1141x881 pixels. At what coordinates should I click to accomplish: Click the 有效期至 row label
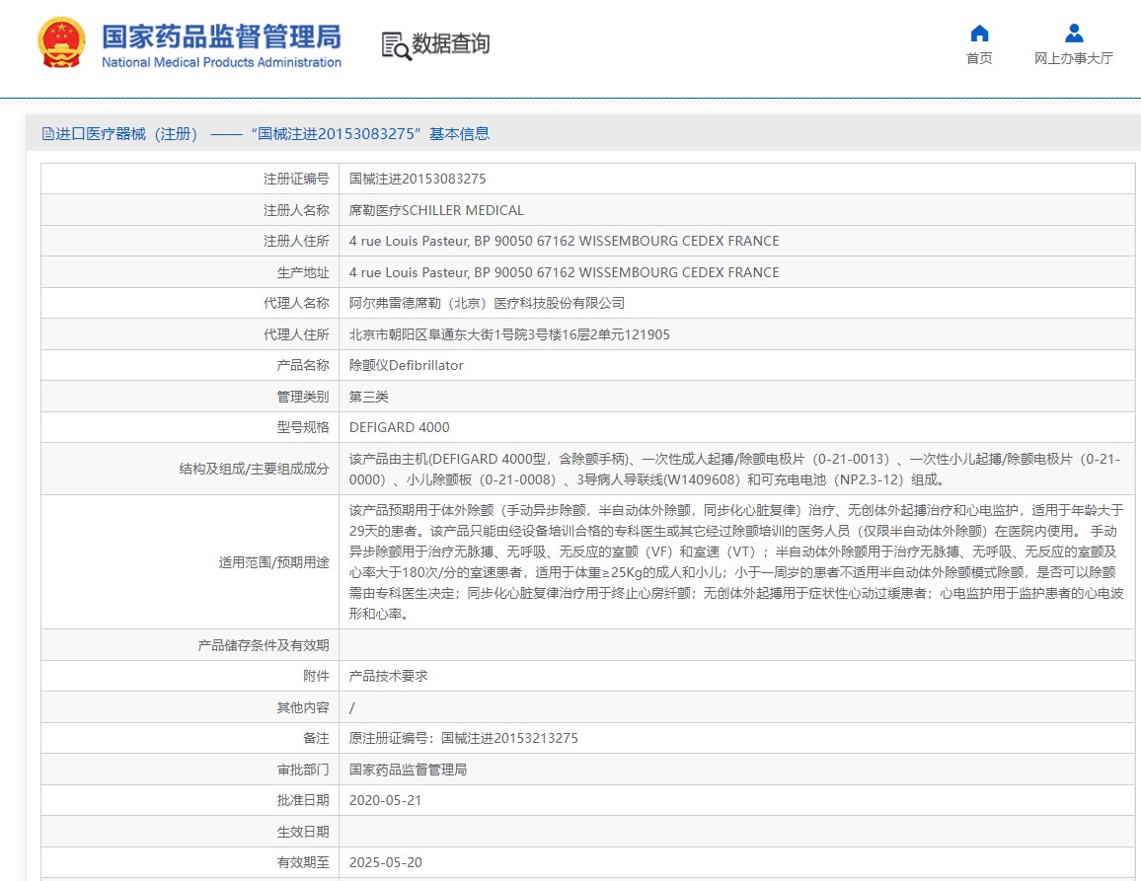(303, 862)
